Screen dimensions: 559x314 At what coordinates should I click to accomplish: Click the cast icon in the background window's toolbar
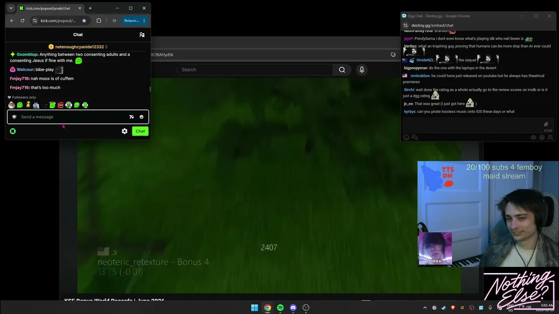coord(393,55)
